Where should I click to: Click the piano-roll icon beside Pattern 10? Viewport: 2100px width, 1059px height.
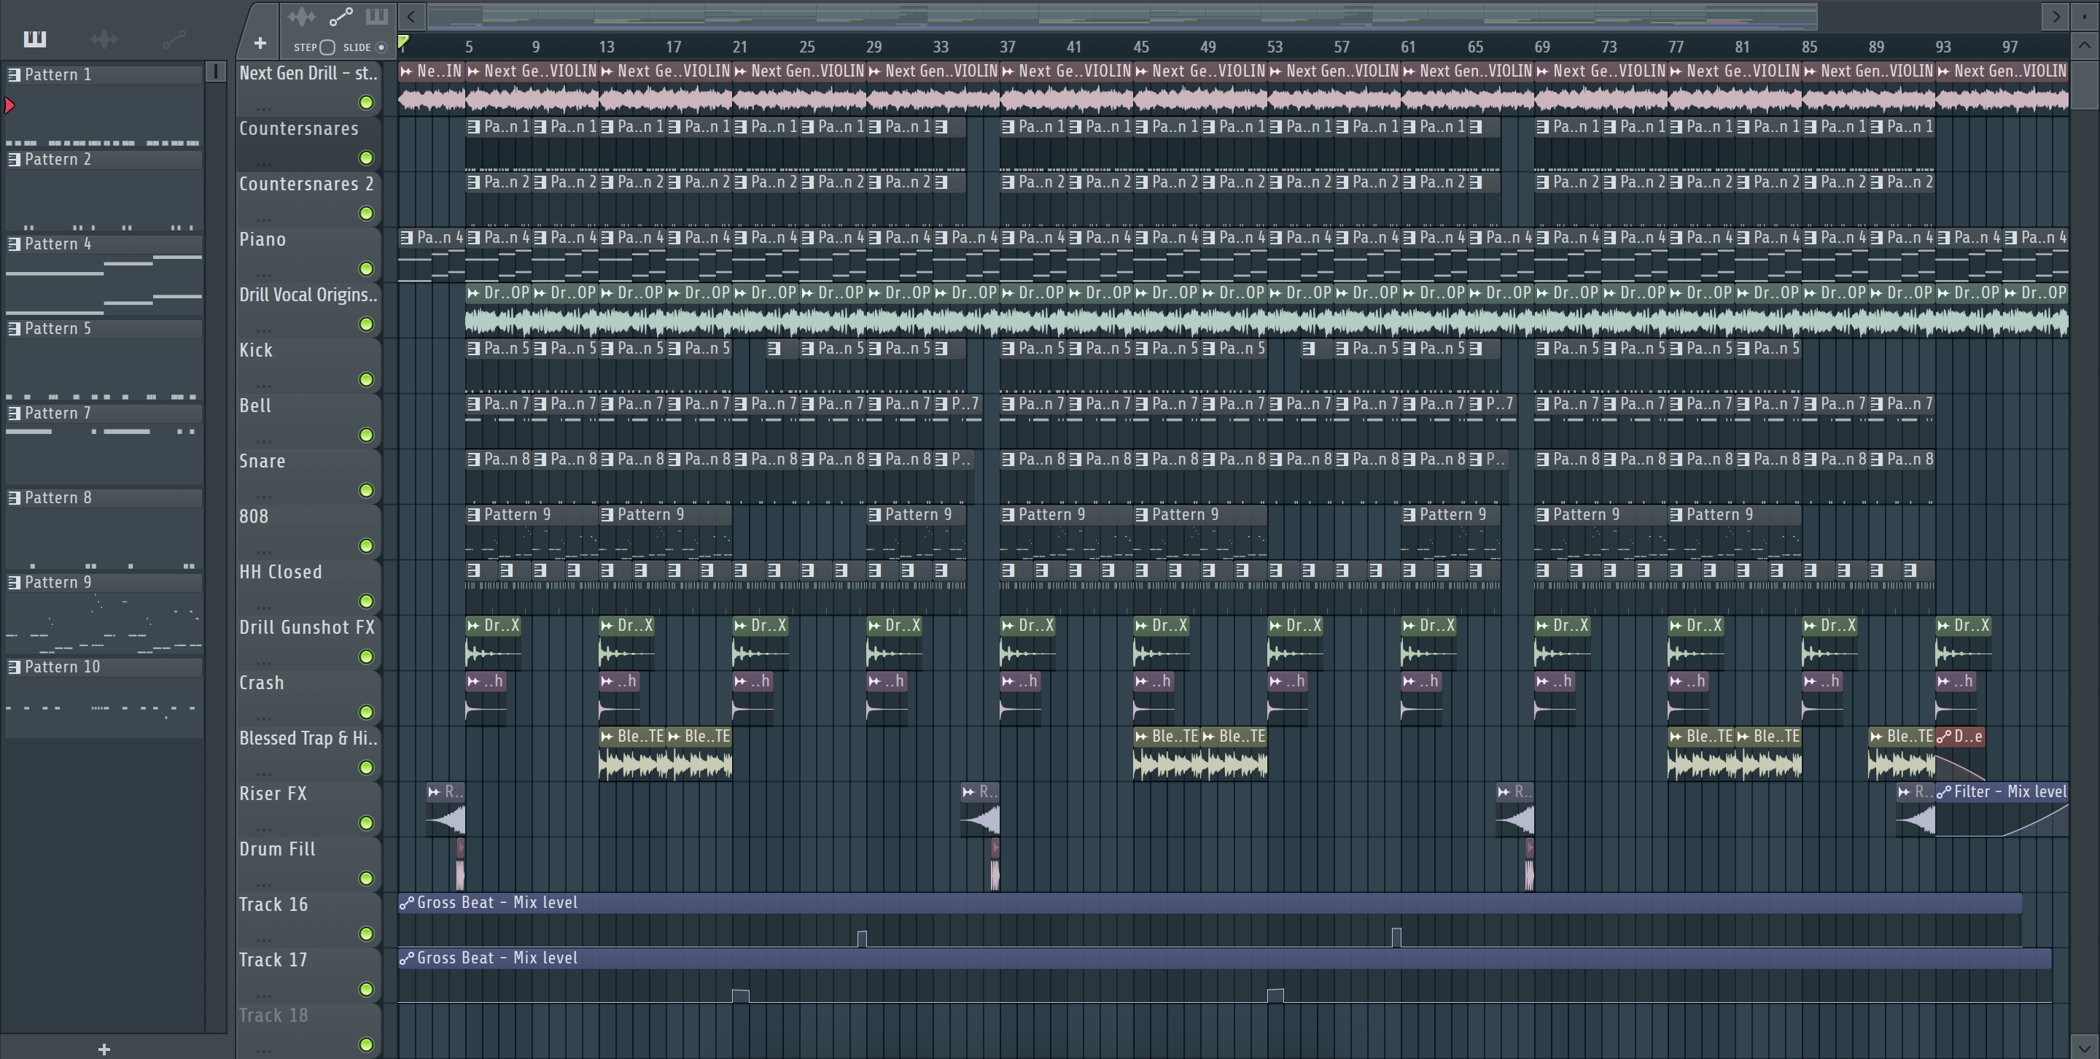click(14, 667)
